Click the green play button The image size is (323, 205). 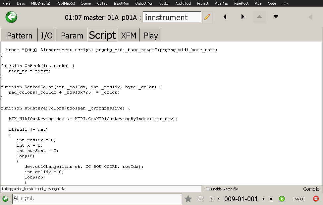[x=282, y=199]
